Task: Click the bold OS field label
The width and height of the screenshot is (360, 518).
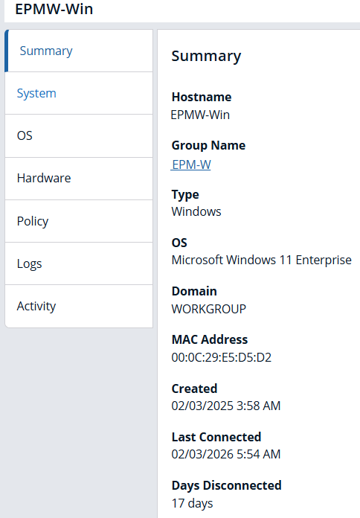Action: coord(179,243)
